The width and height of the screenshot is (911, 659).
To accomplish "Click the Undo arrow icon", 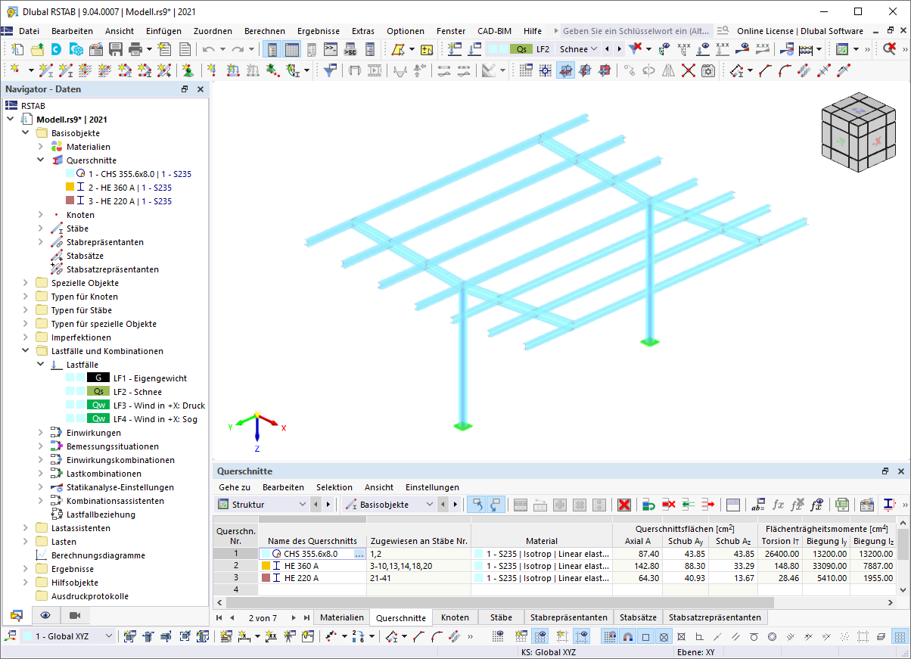I will point(209,49).
